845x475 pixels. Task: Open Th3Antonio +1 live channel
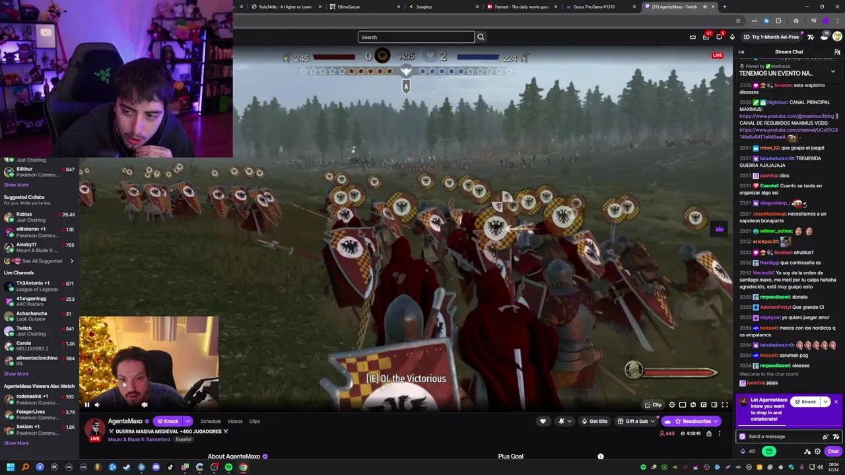[x=40, y=286]
